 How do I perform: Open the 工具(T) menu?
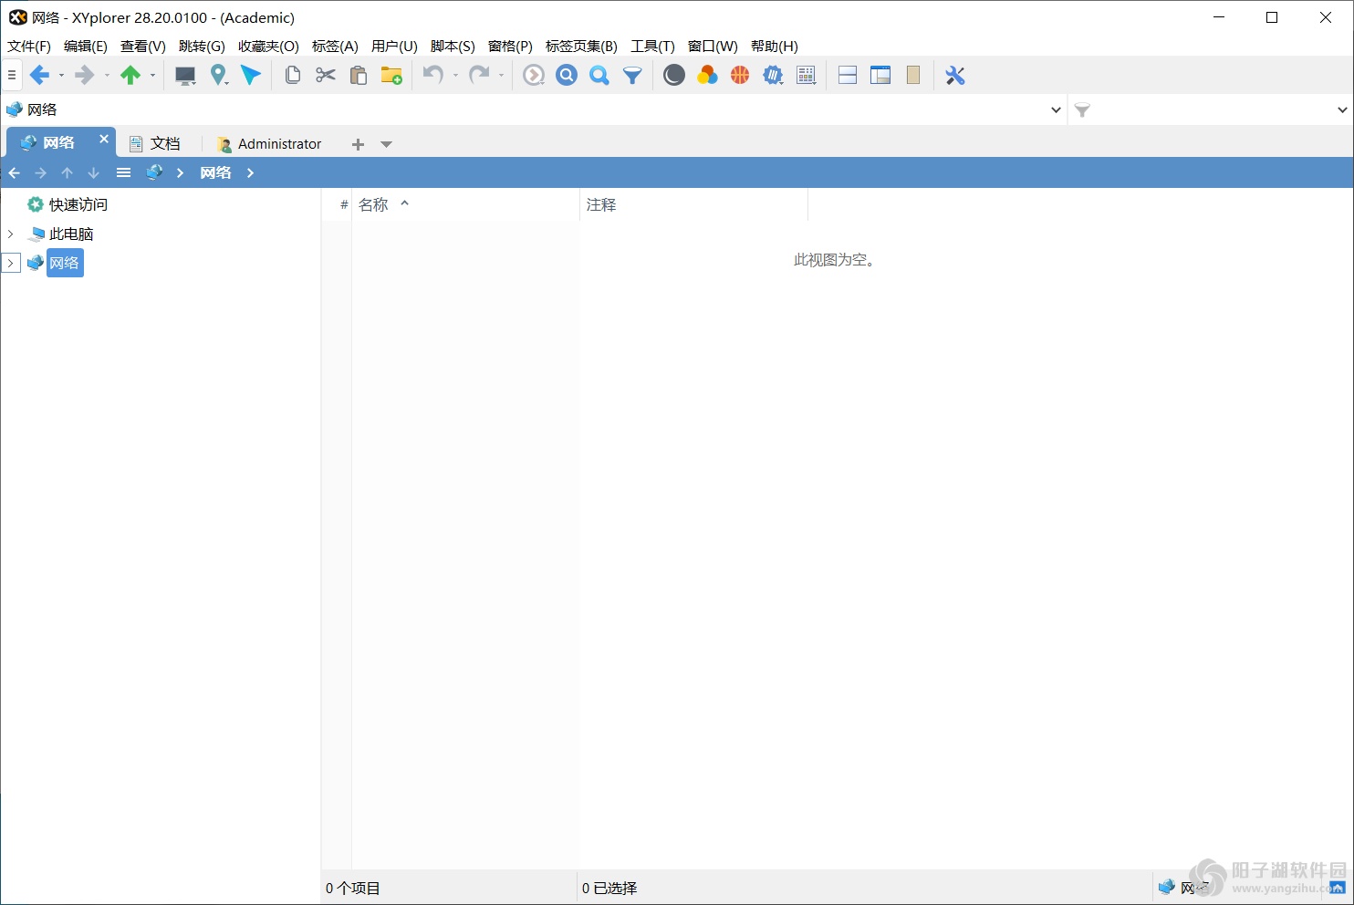point(651,46)
